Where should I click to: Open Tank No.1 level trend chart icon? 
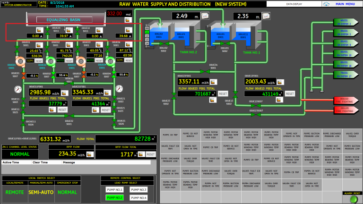pos(266,16)
